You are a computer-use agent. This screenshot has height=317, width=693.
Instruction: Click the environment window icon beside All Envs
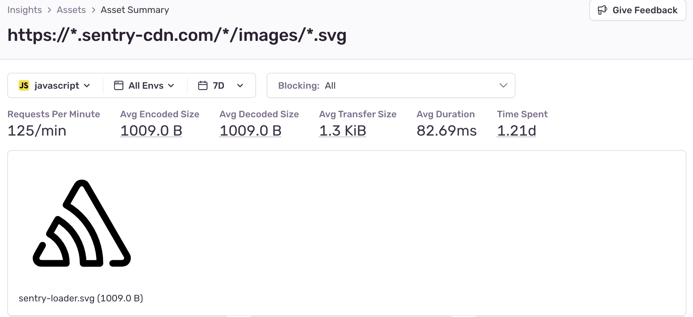[x=118, y=85]
